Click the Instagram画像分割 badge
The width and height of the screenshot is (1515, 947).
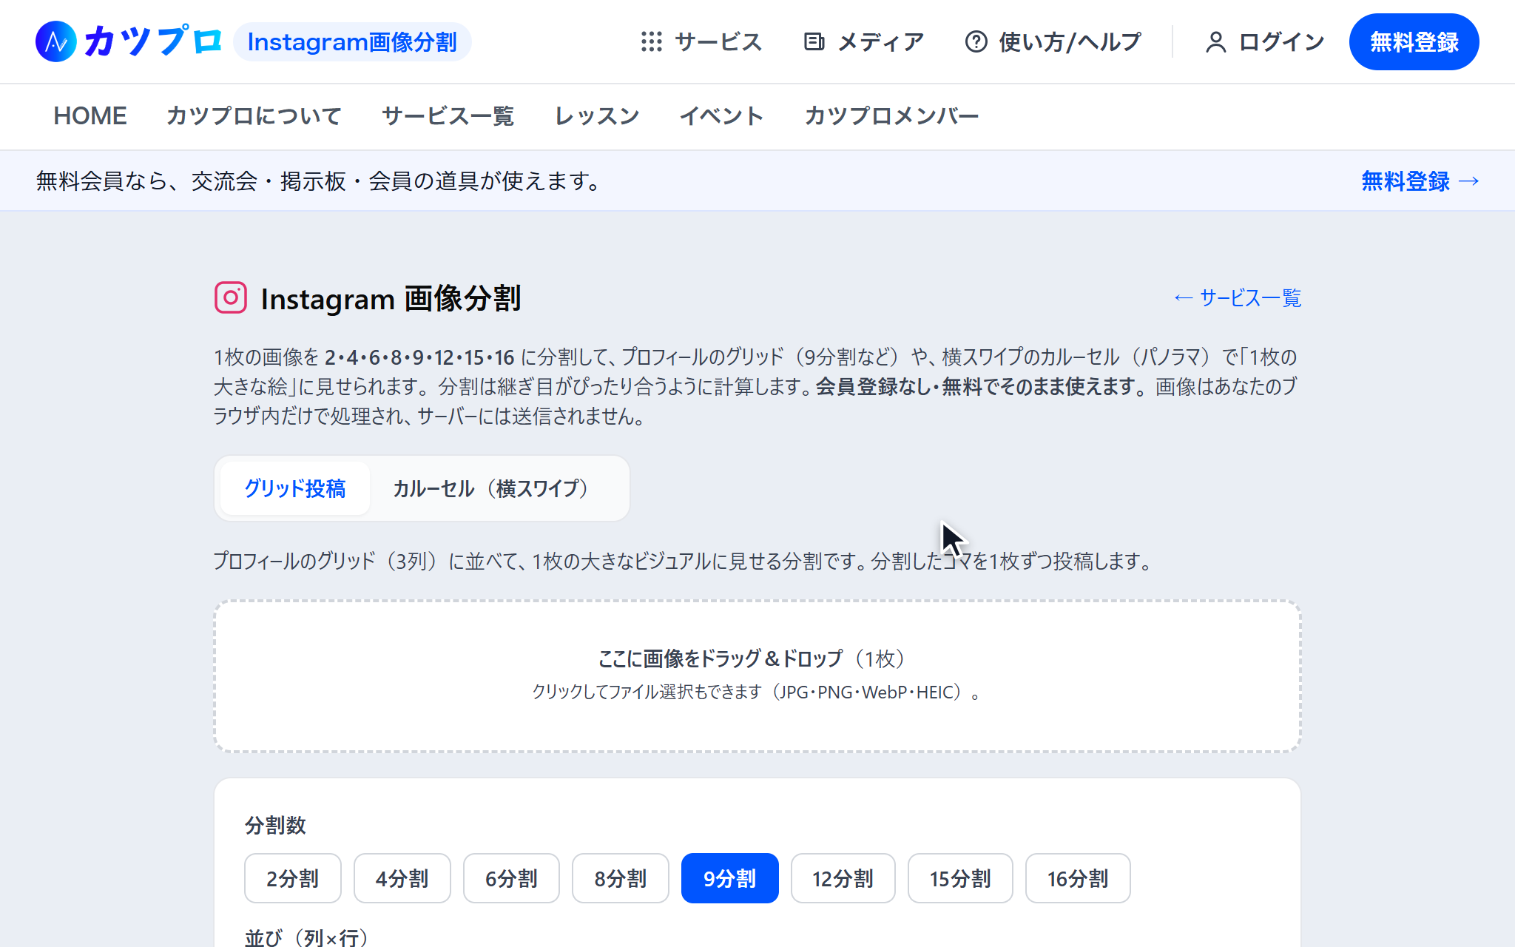(352, 42)
